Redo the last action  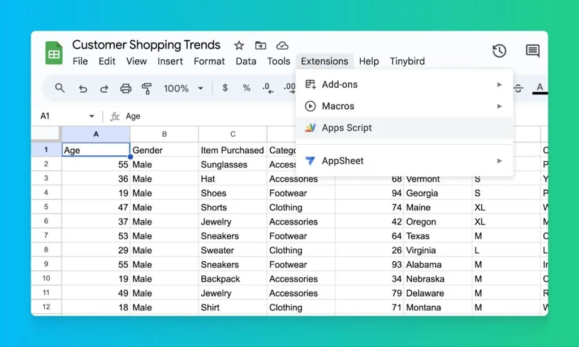click(x=104, y=88)
